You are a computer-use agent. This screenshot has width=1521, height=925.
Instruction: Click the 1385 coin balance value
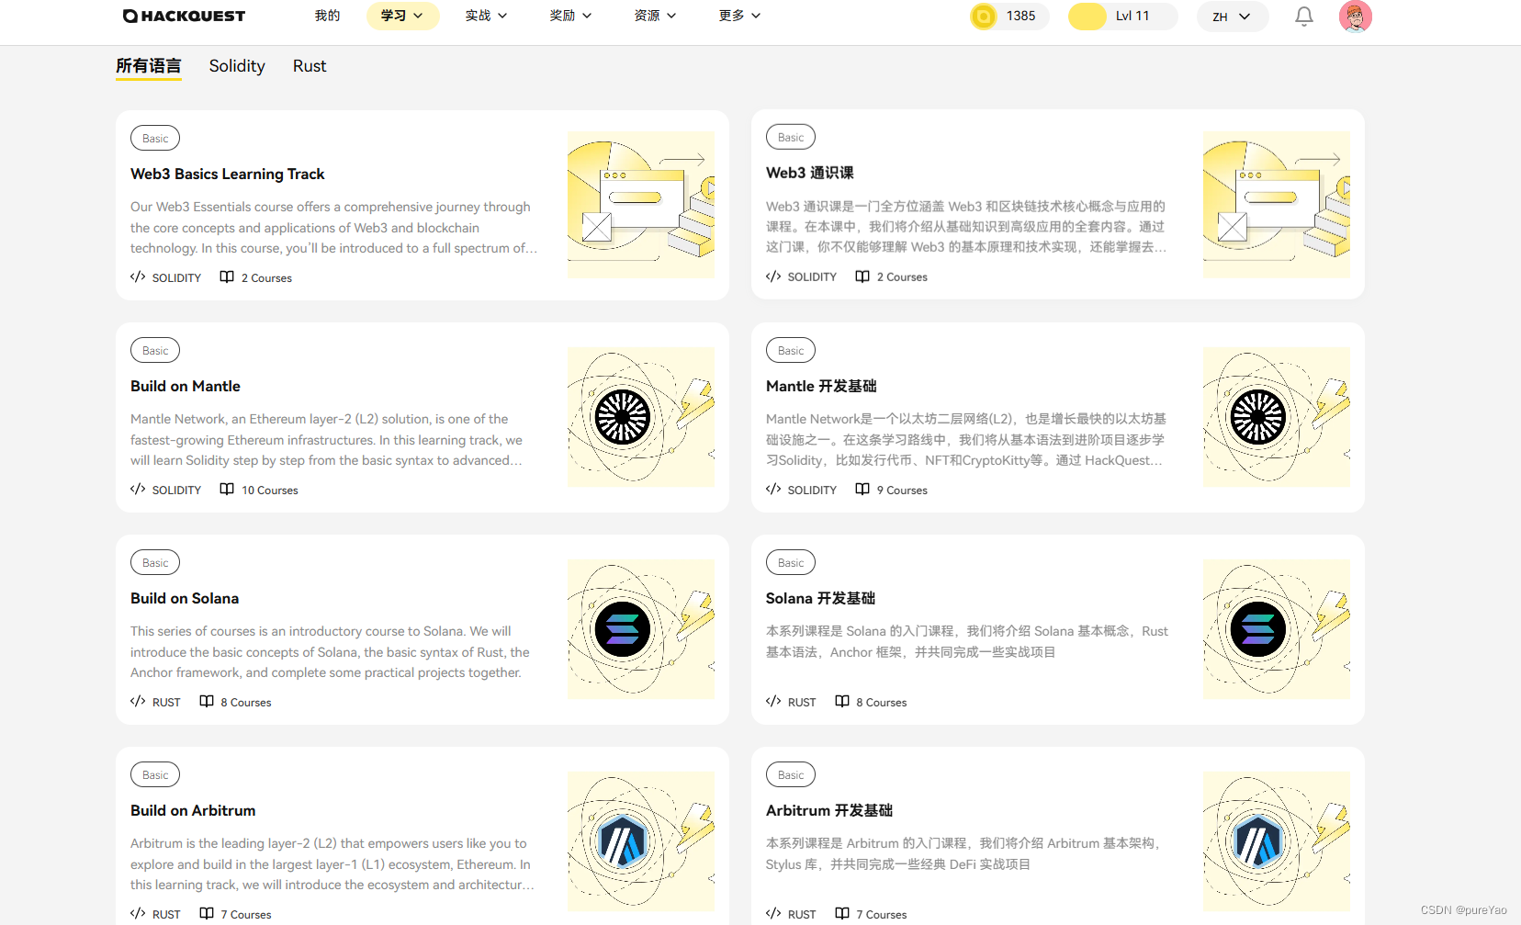[x=1020, y=16]
